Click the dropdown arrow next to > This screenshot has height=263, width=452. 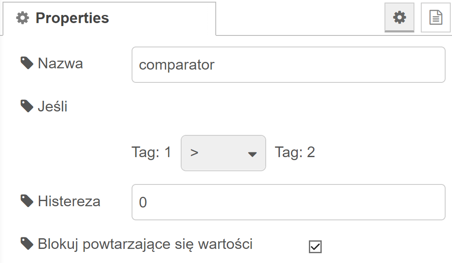coord(252,155)
